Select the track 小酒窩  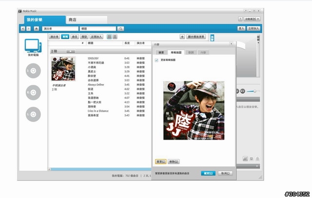[92, 67]
